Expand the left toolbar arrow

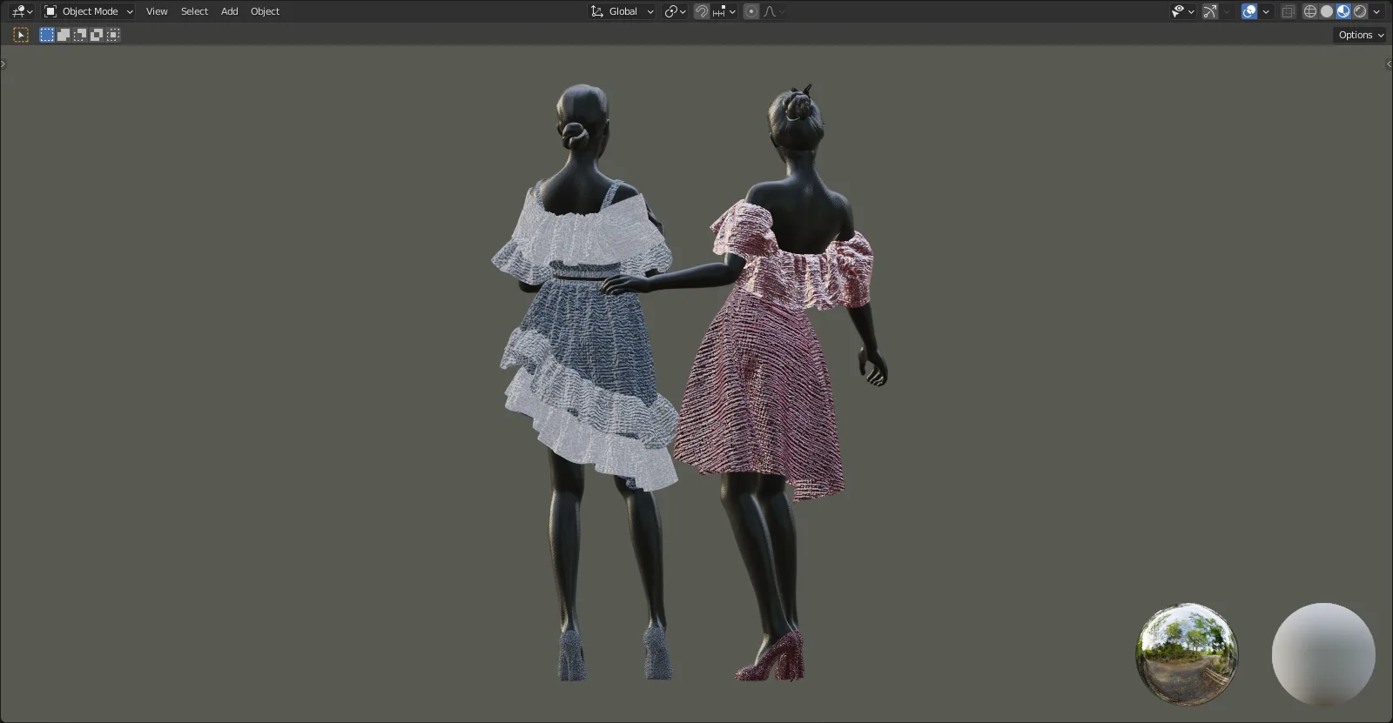click(x=3, y=64)
